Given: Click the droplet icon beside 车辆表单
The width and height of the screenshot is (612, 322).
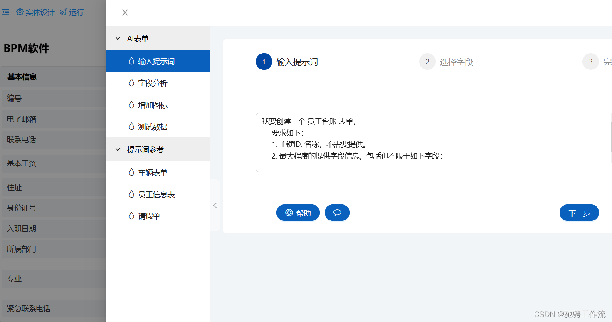Looking at the screenshot, I should (131, 172).
